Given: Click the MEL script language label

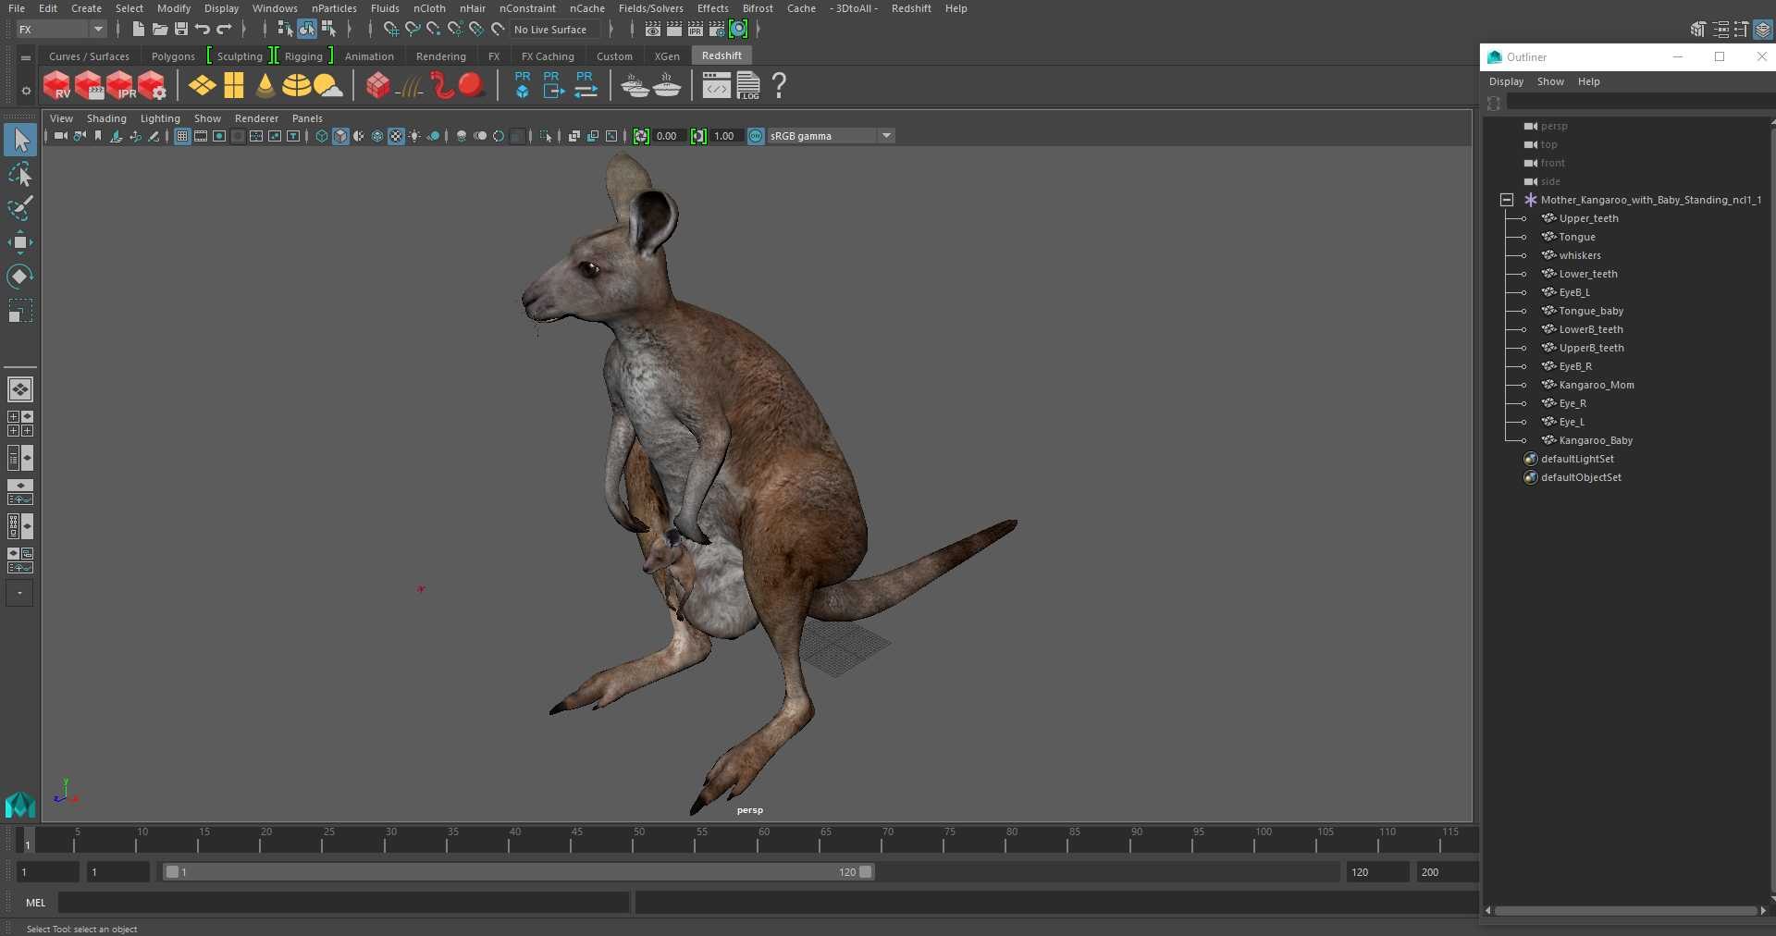Looking at the screenshot, I should click(x=36, y=903).
